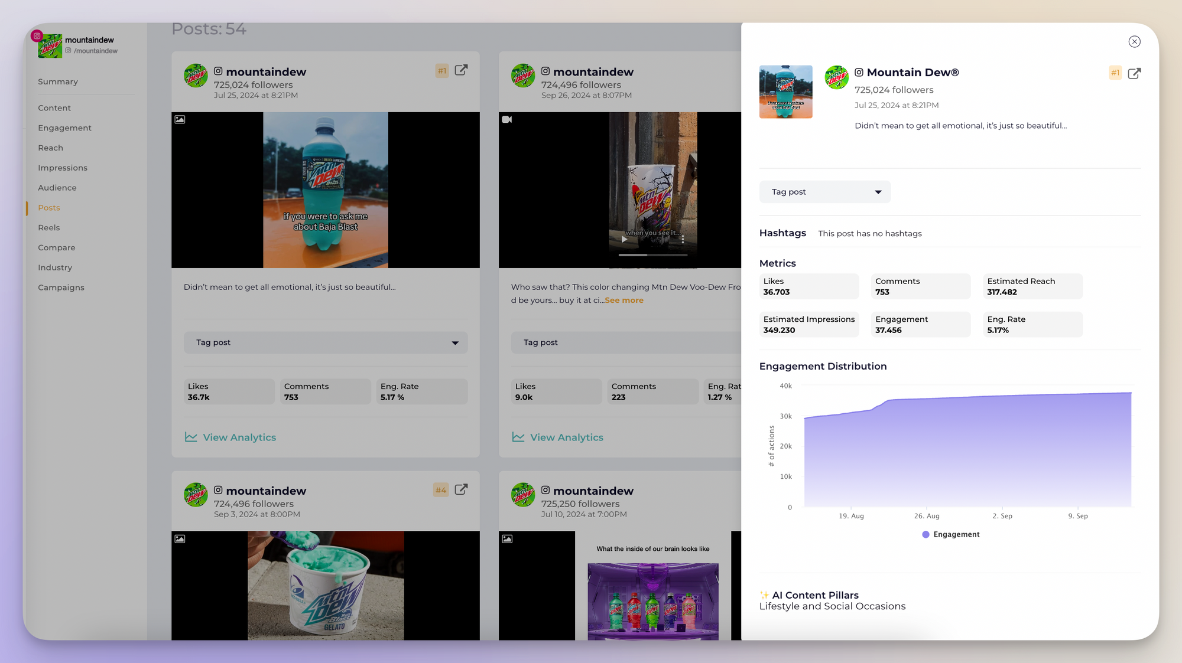The height and width of the screenshot is (663, 1182).
Task: Open Mountain Dew post externally from detail panel
Action: tap(1134, 73)
